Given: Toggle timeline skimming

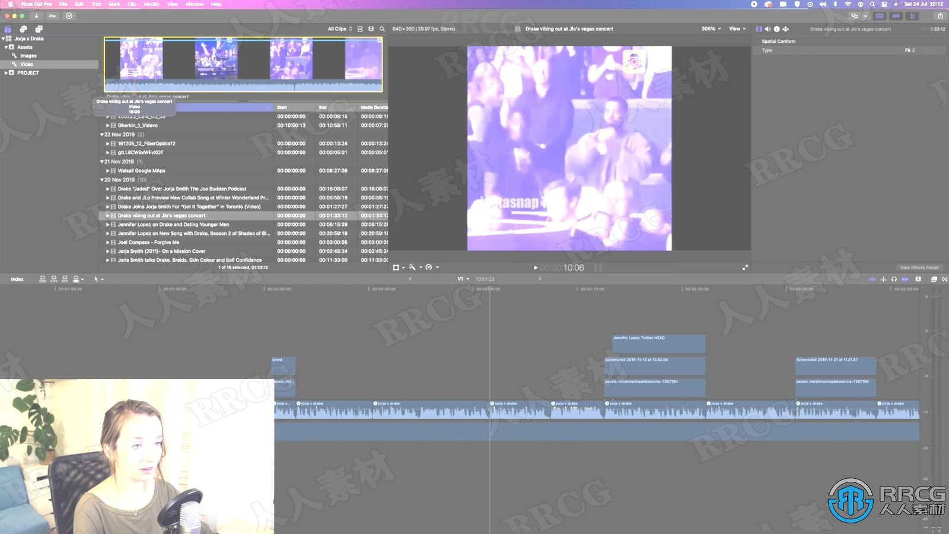Looking at the screenshot, I should pos(872,279).
